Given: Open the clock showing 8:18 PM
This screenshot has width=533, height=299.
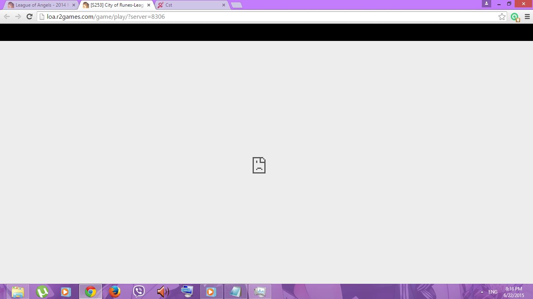Looking at the screenshot, I should [513, 292].
